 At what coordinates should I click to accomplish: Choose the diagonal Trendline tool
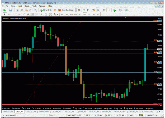(x=24, y=14)
